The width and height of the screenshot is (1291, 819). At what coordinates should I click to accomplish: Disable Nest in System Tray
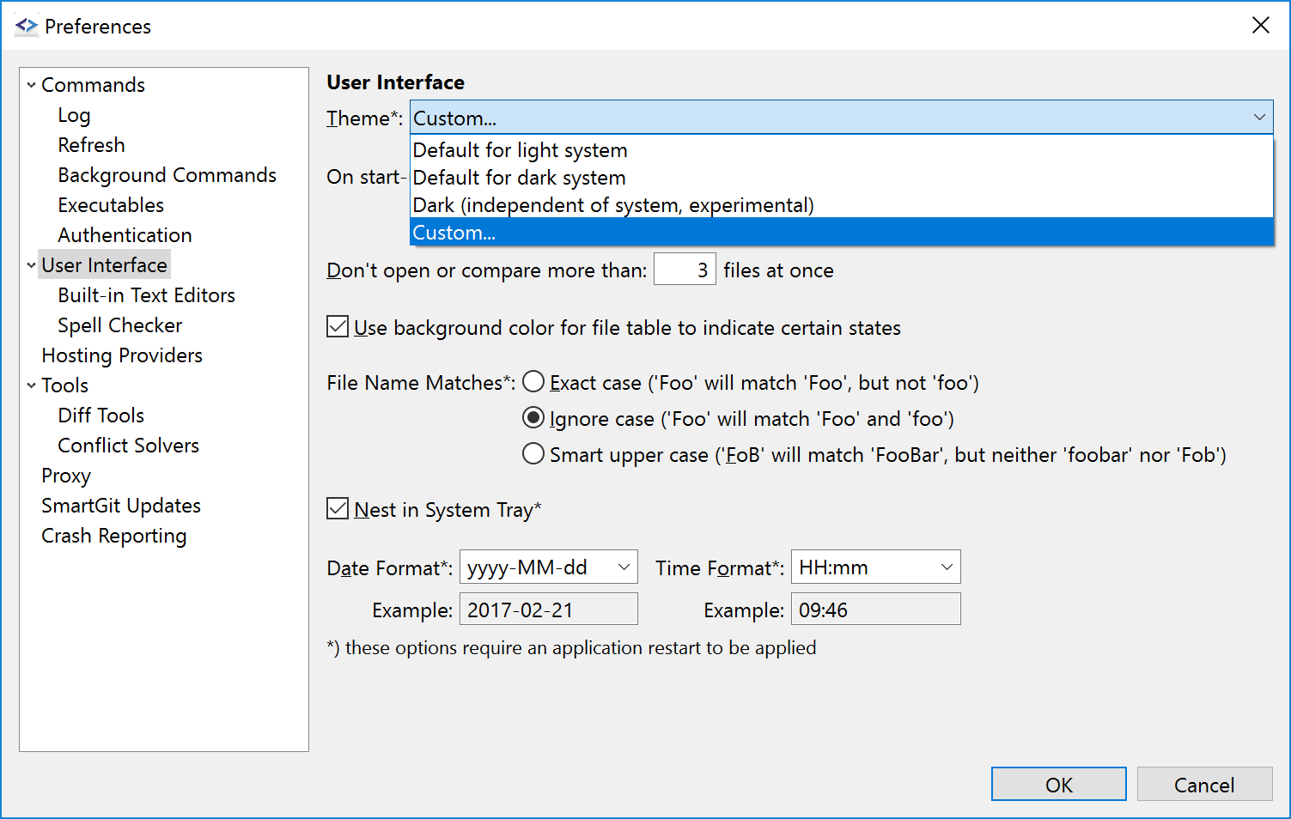337,508
